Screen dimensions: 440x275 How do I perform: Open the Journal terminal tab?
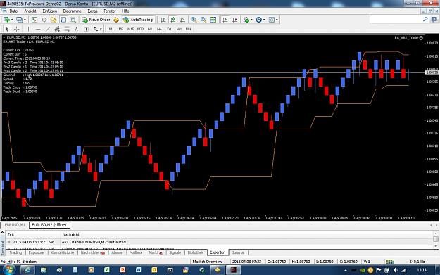238,252
